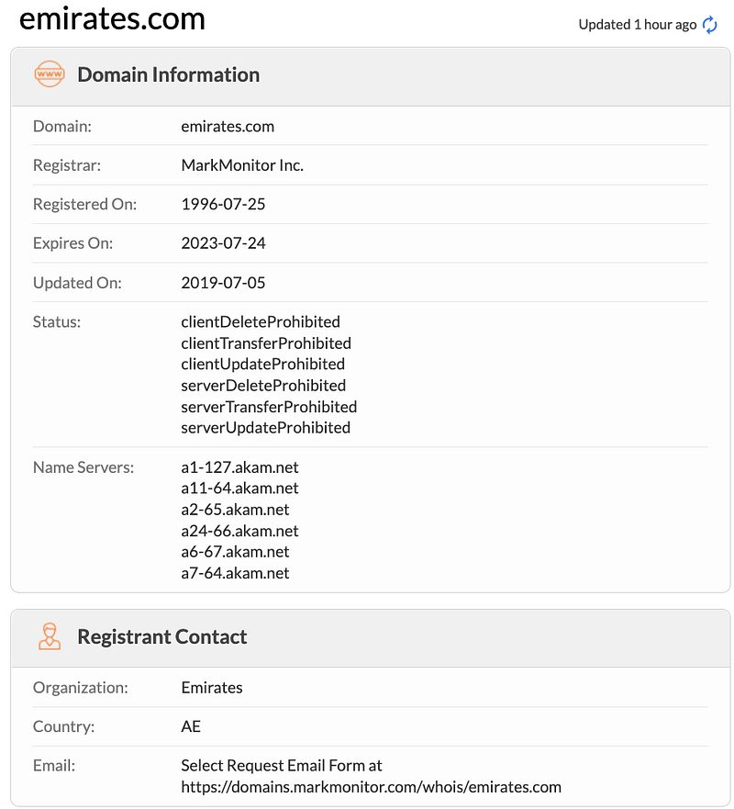Click the 1996-07-25 registration date

click(x=223, y=204)
